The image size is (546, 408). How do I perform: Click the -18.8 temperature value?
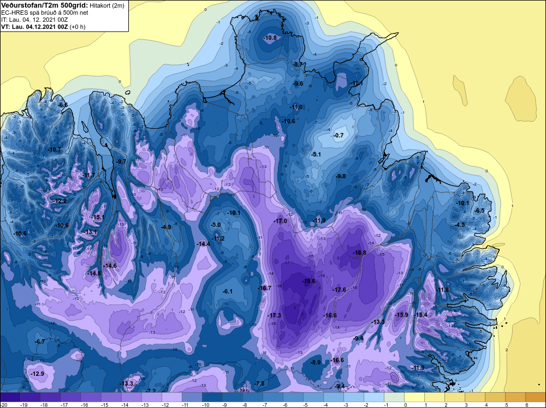click(x=360, y=253)
